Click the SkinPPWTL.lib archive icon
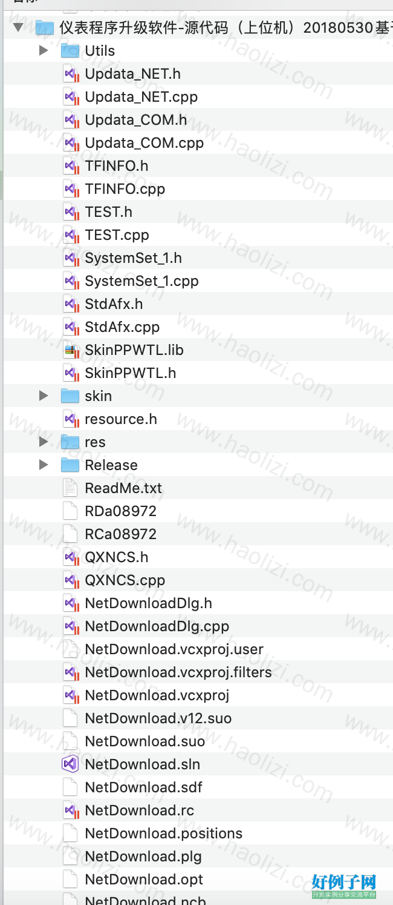Image resolution: width=393 pixels, height=905 pixels. click(x=71, y=350)
